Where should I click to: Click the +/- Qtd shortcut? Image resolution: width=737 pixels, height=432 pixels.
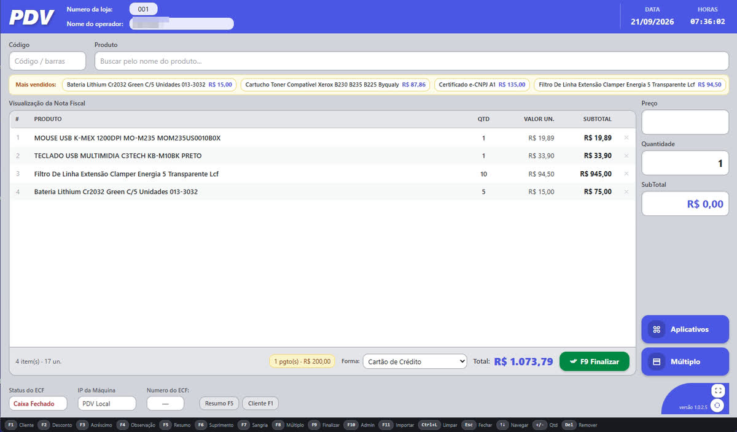pos(546,425)
